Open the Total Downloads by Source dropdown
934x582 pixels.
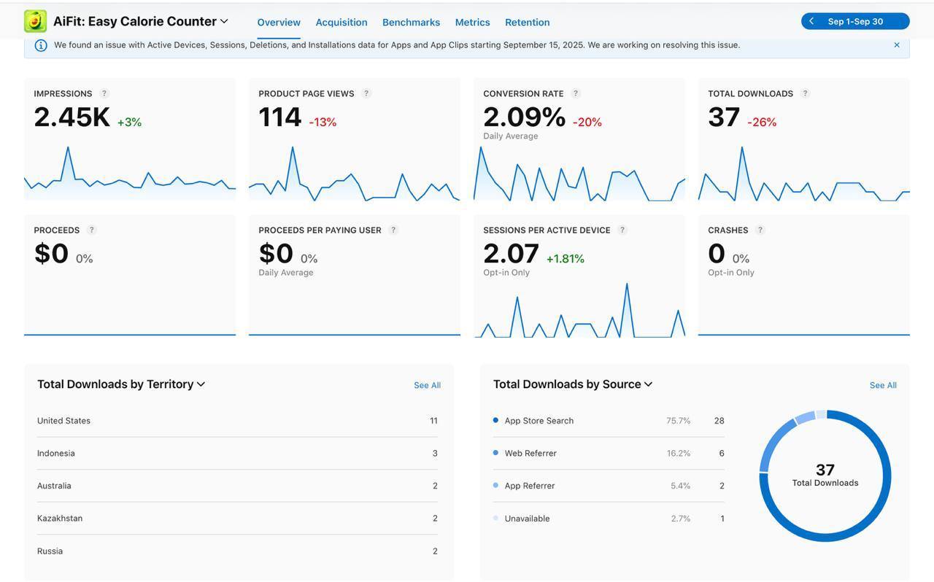tap(648, 384)
